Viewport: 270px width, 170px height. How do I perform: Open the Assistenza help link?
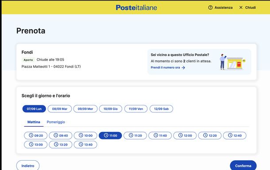point(224,8)
